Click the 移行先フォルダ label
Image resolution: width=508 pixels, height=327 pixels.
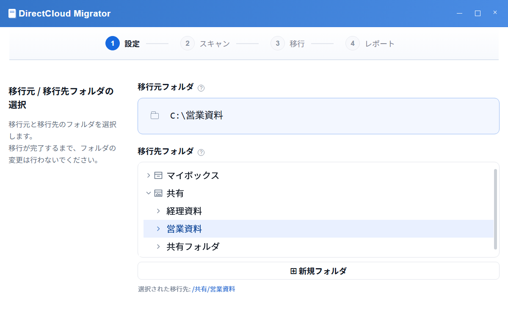click(166, 151)
